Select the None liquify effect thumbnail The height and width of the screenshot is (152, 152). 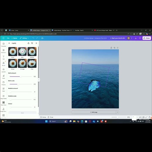coord(13,51)
